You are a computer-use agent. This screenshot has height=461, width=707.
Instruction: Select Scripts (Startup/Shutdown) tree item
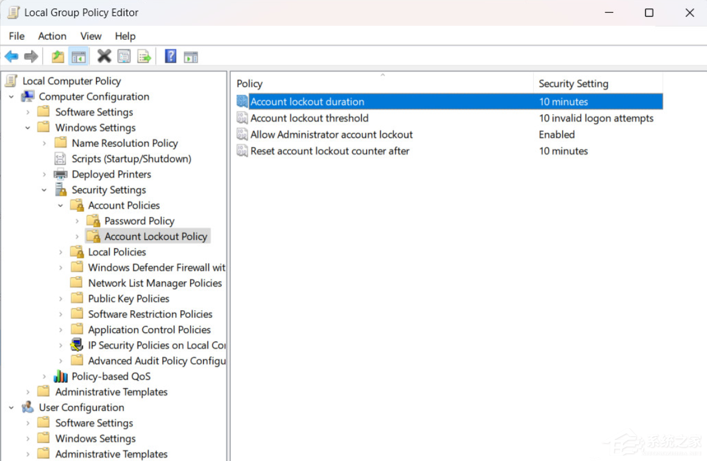point(131,159)
